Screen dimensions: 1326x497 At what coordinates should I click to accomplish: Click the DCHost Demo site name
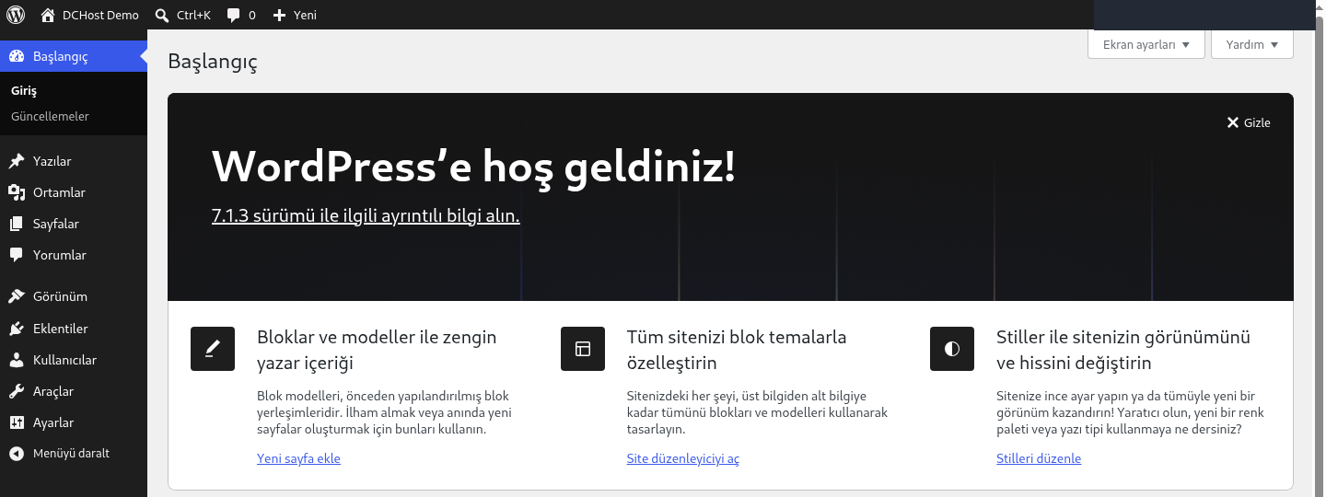pyautogui.click(x=100, y=15)
